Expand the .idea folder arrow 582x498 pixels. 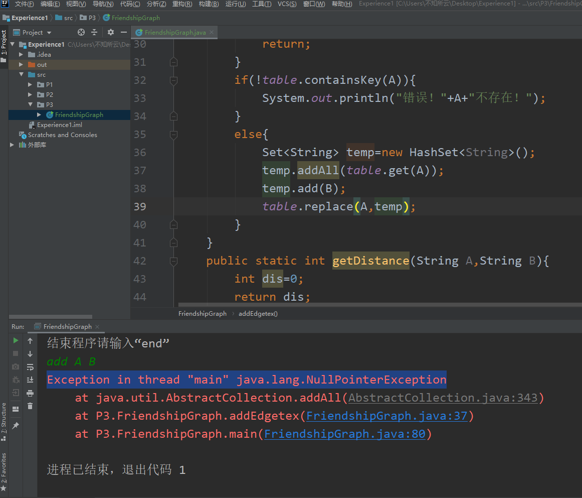(21, 54)
